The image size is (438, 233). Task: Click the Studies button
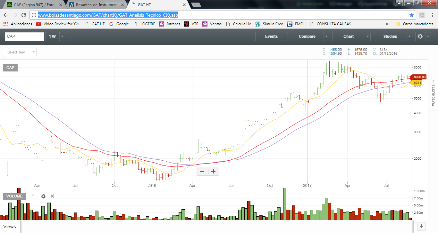point(390,36)
